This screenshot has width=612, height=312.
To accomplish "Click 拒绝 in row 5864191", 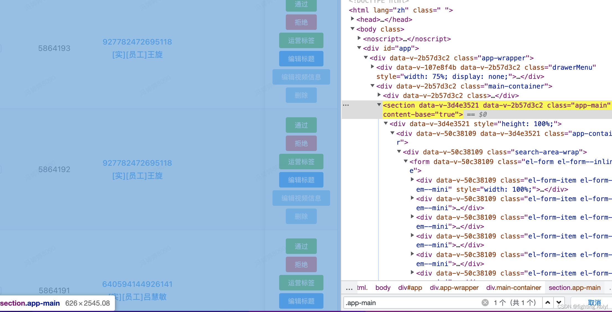I will tap(301, 264).
